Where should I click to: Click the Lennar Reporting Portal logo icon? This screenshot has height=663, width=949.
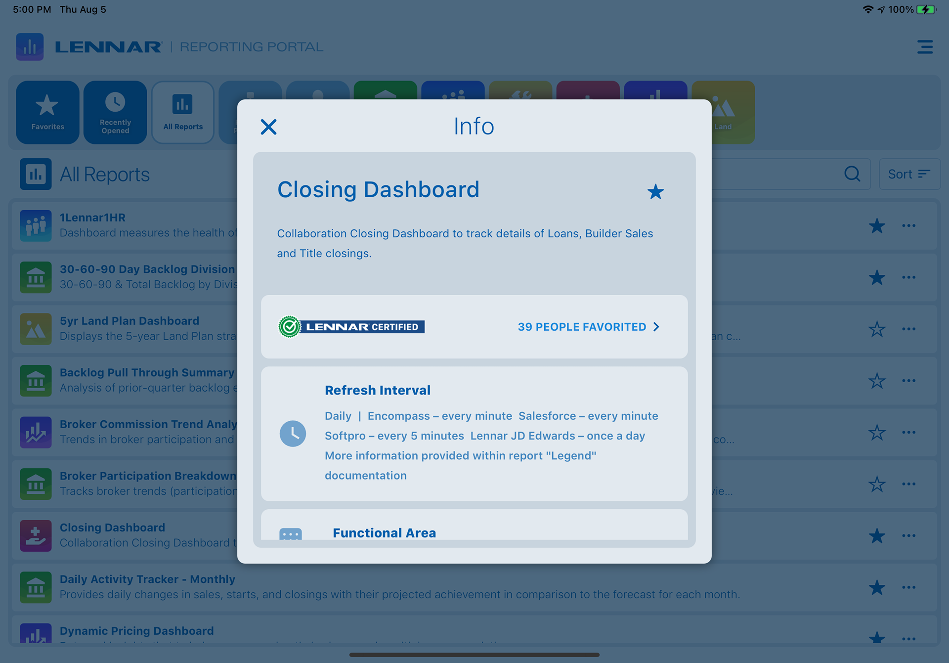(30, 47)
